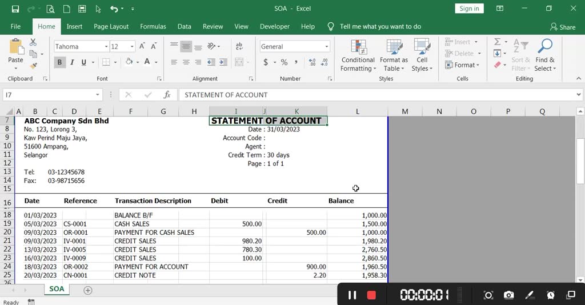Switch to the Insert tab

click(74, 26)
